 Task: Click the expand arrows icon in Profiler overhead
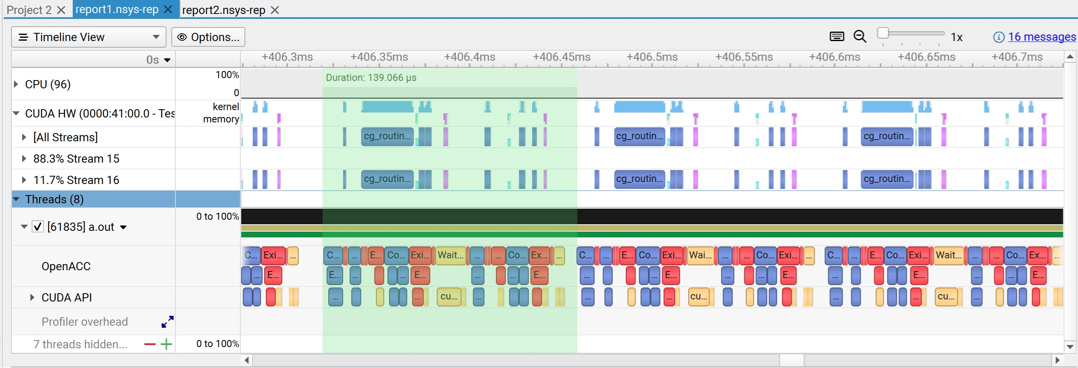coord(167,322)
